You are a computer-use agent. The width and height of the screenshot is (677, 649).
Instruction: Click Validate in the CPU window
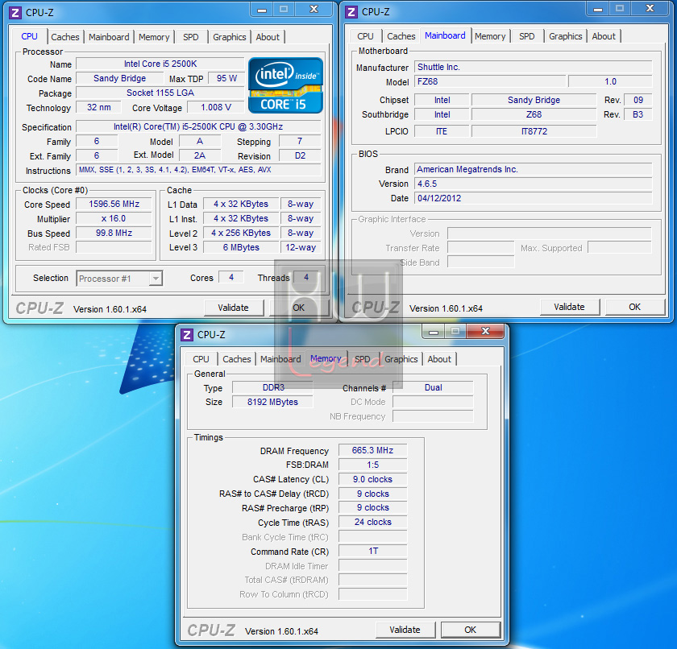pyautogui.click(x=233, y=308)
